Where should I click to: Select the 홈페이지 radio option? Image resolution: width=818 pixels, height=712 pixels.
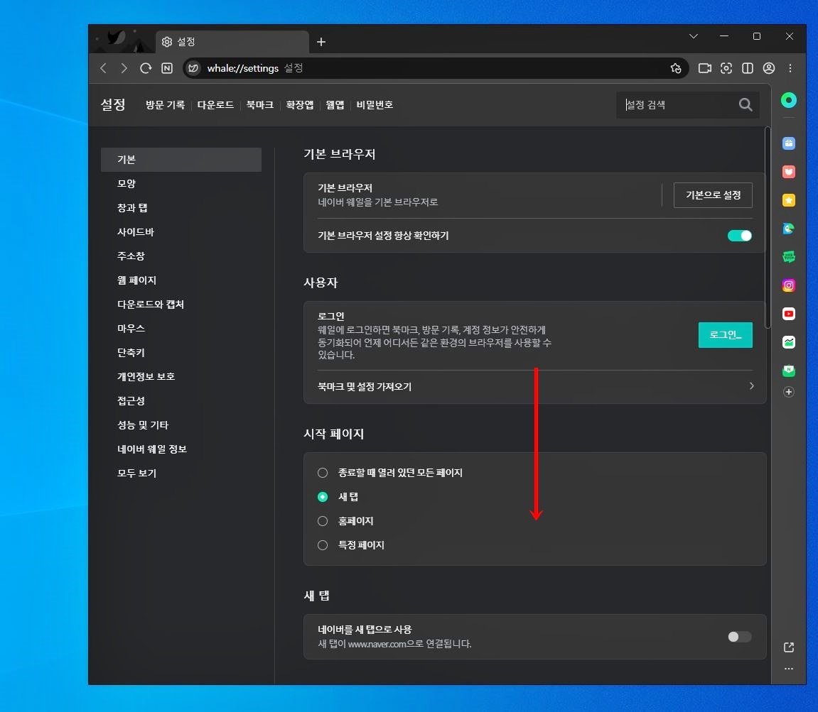tap(323, 521)
